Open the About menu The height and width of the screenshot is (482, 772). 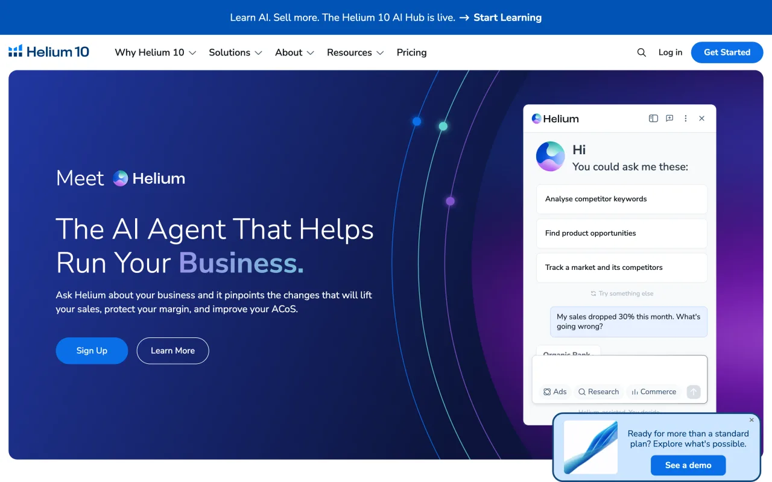tap(294, 52)
